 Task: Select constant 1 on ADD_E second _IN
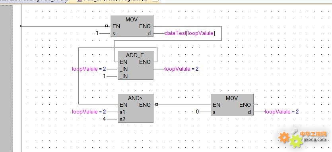pos(104,76)
